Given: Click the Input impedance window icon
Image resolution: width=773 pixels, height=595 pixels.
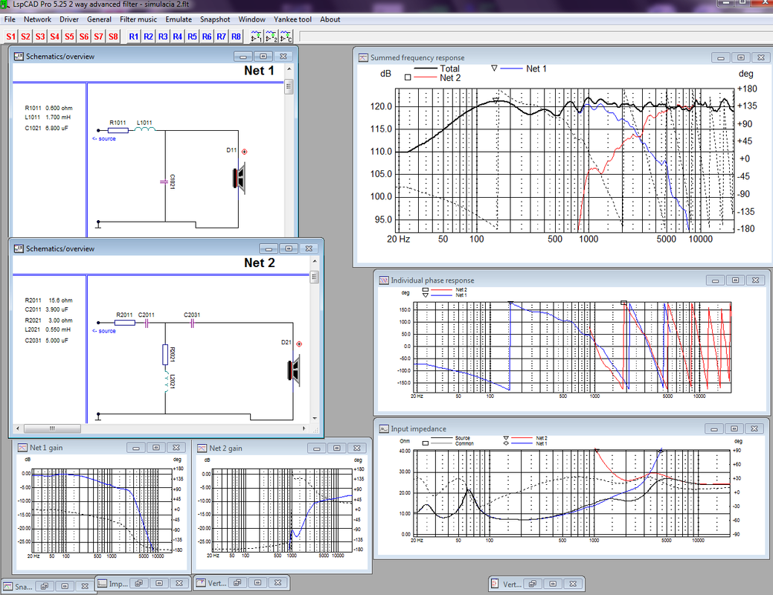Looking at the screenshot, I should click(384, 429).
